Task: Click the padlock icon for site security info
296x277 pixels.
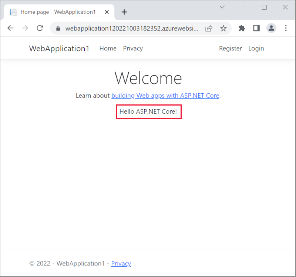Action: 57,28
